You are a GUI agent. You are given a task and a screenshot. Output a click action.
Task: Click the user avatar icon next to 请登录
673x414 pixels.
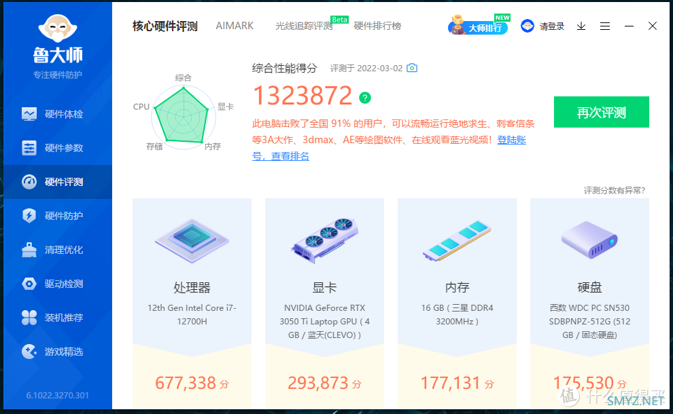[x=528, y=26]
